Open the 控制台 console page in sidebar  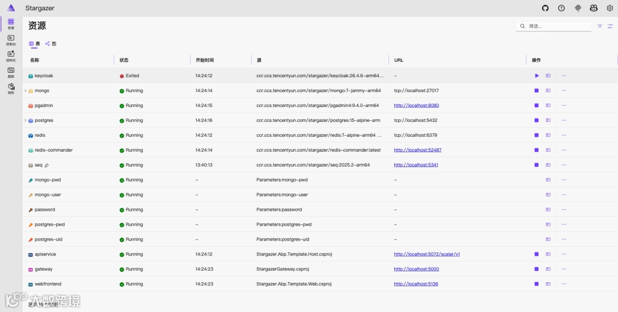point(11,40)
